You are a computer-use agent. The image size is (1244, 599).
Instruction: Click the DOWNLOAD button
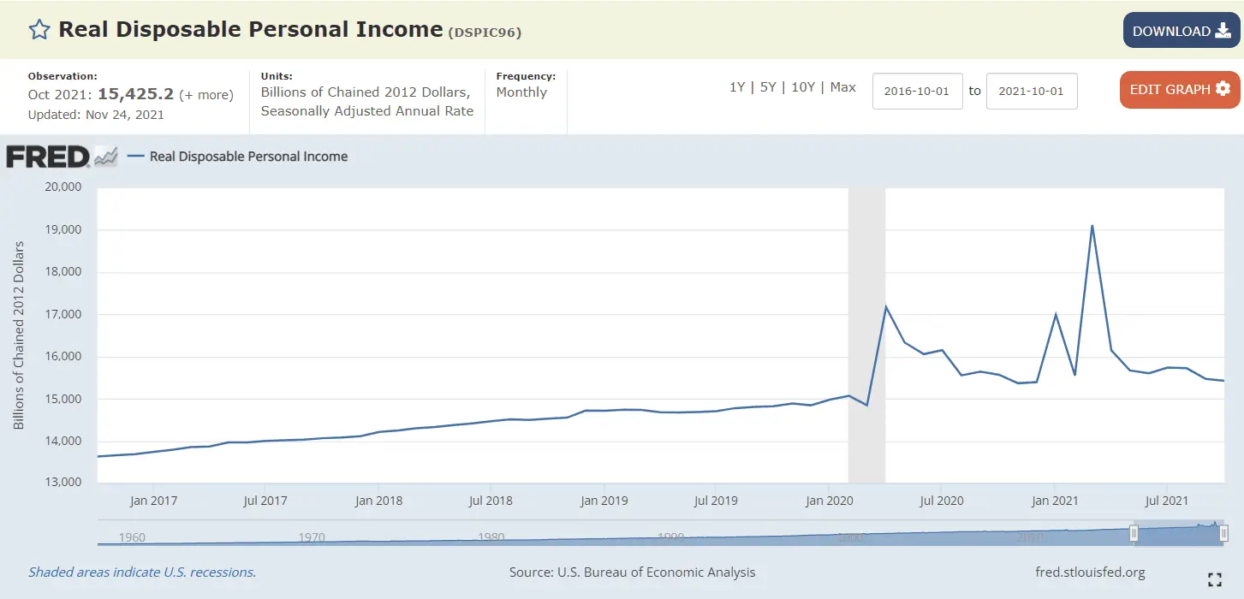(x=1182, y=31)
